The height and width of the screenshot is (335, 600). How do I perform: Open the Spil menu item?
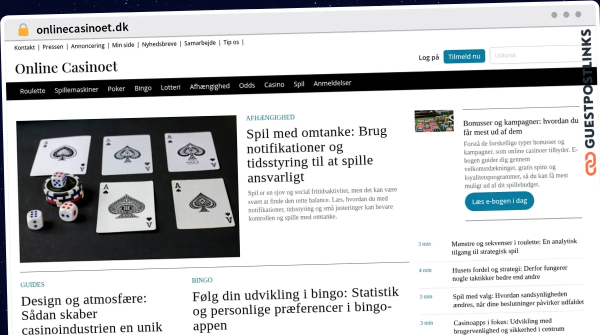[299, 84]
